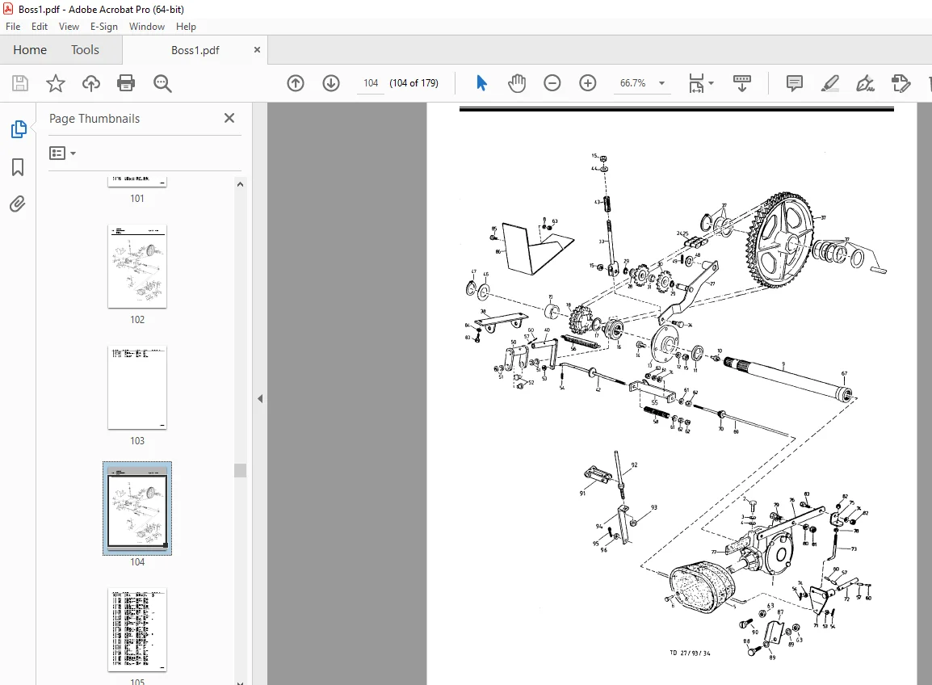
Task: Click the page number input field
Action: [371, 83]
